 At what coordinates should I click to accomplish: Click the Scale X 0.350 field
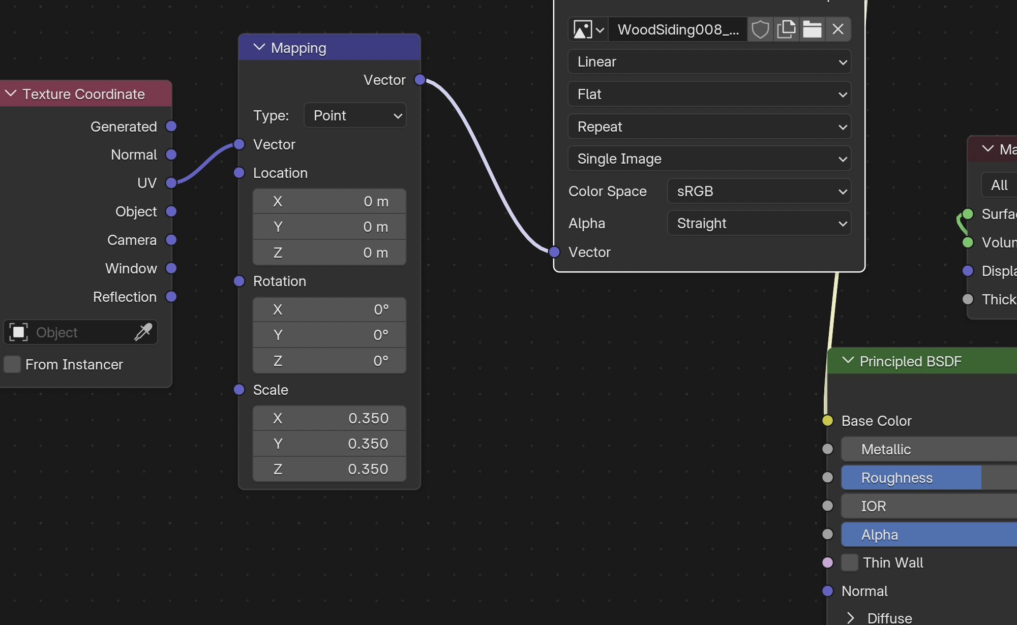pyautogui.click(x=330, y=418)
